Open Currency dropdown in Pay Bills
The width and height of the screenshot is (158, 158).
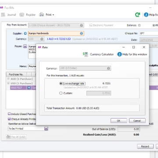[x=42, y=39]
